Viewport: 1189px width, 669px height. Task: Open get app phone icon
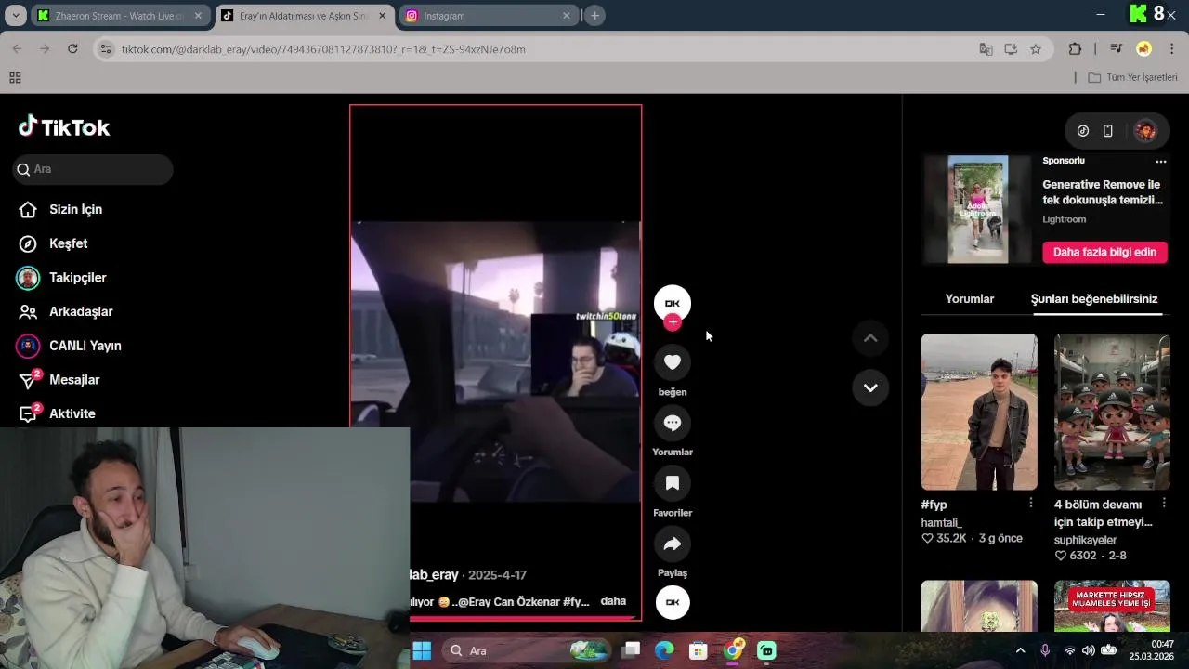click(1108, 131)
